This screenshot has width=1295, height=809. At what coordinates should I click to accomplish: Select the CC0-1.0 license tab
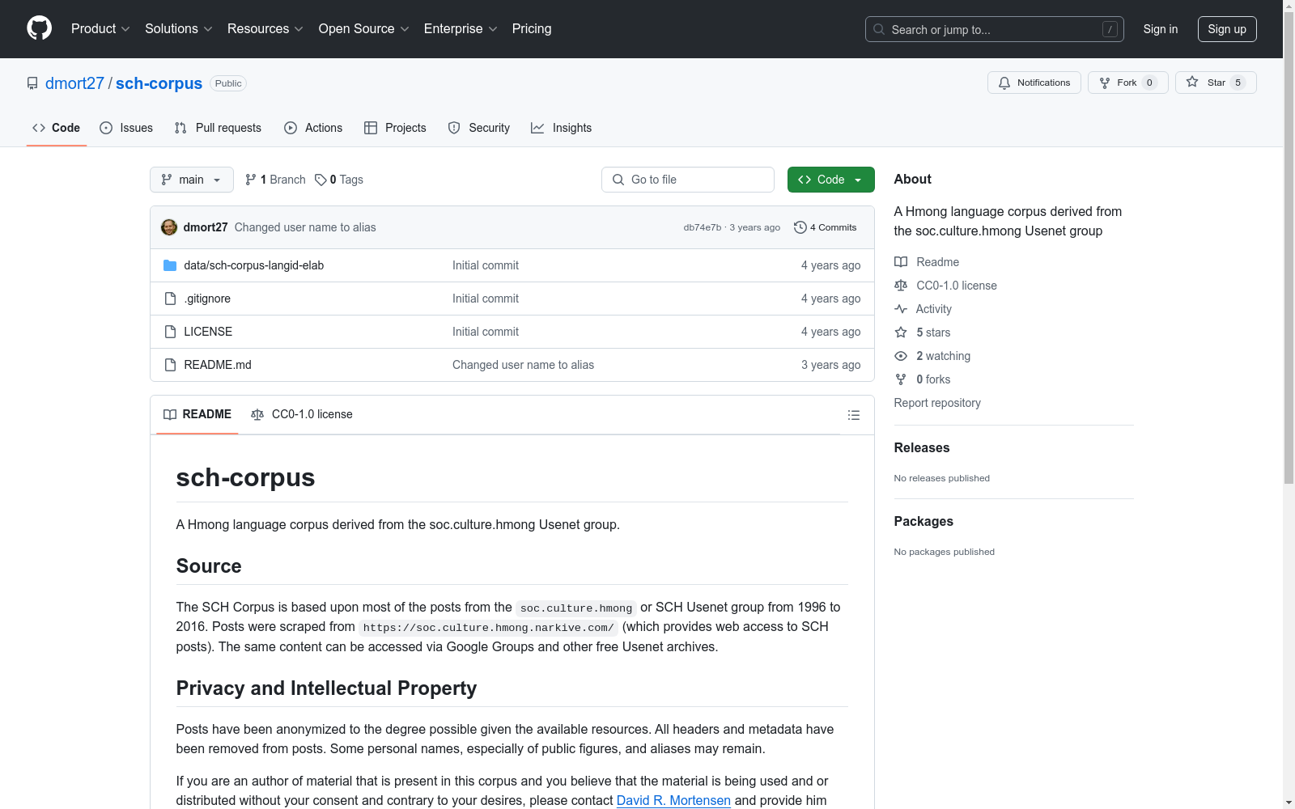pyautogui.click(x=302, y=414)
